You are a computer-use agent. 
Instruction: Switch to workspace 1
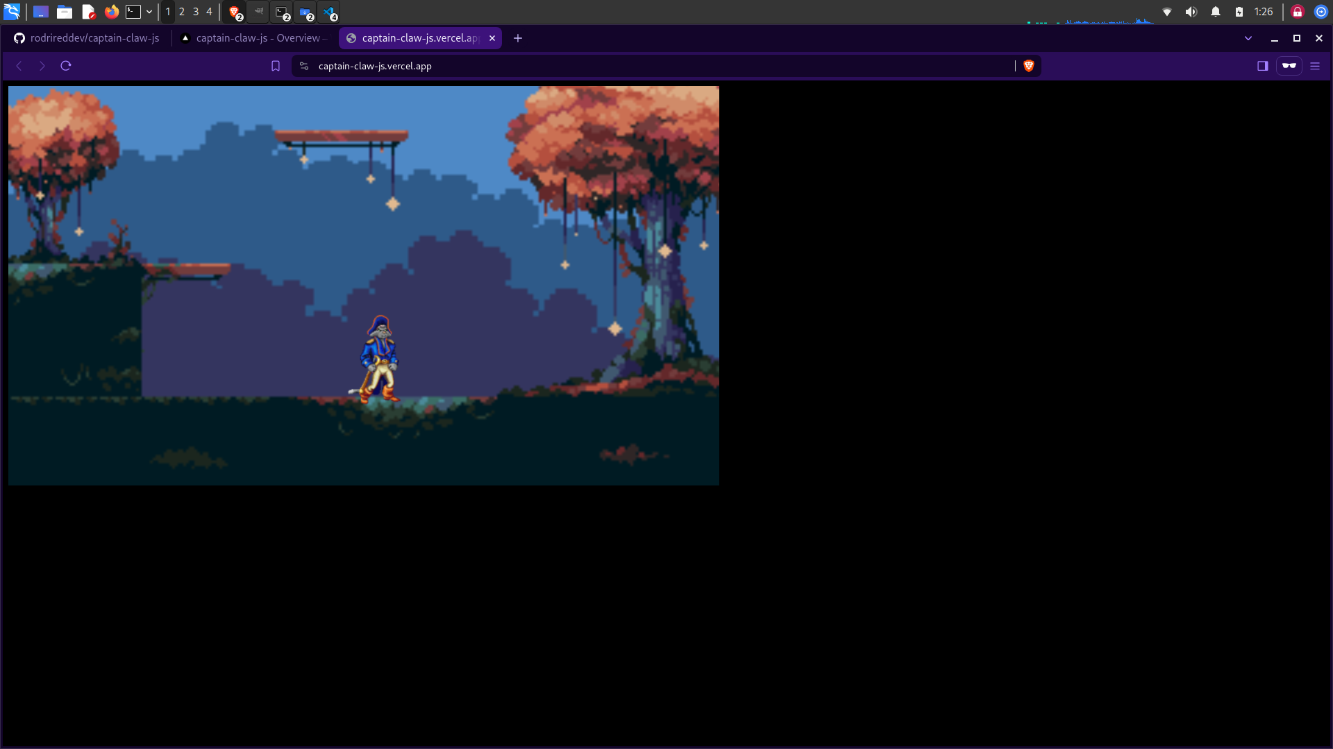pos(168,12)
